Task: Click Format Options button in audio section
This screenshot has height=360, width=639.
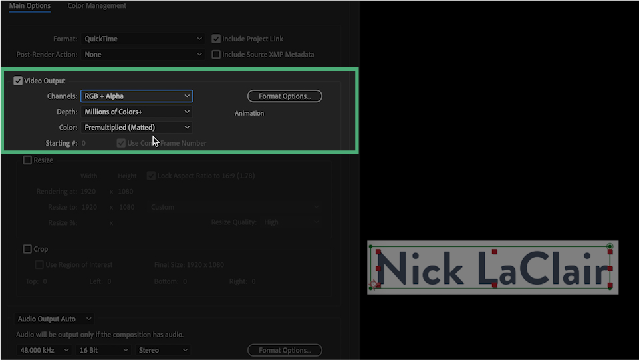Action: coord(285,350)
